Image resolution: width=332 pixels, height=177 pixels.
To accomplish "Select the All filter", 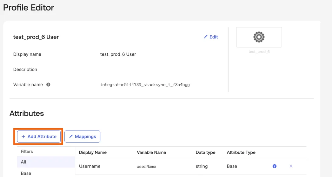I will click(x=46, y=162).
